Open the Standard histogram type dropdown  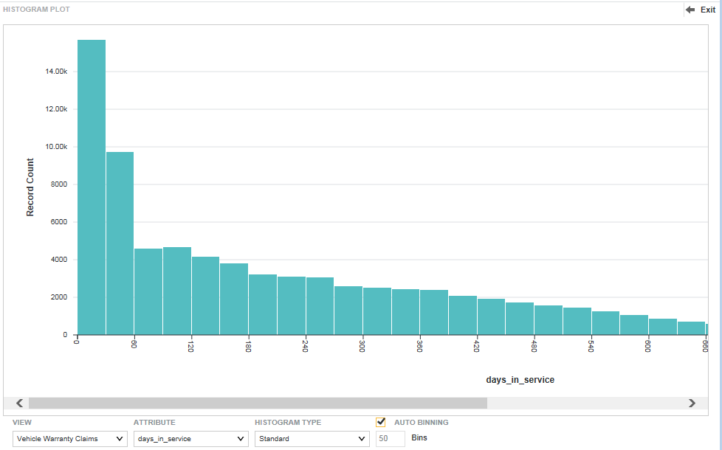[x=312, y=438]
